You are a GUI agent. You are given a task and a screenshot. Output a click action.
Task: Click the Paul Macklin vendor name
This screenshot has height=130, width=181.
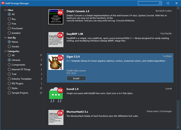click(x=166, y=33)
